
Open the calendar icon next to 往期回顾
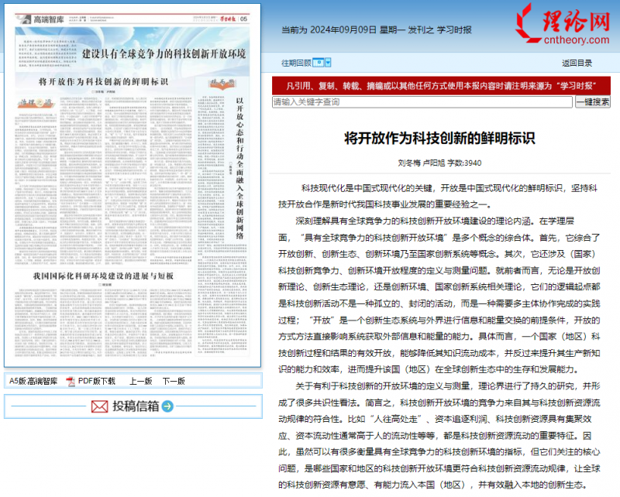[318, 63]
